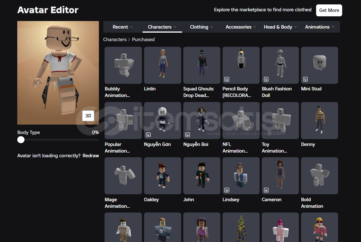Click the Oakley name label
Viewport: 361px width, 242px height.
coord(151,200)
